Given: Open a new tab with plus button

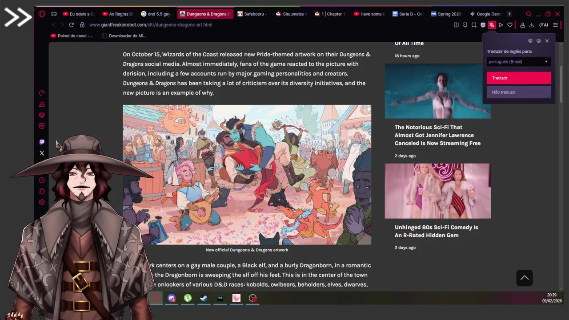Looking at the screenshot, I should (x=509, y=14).
